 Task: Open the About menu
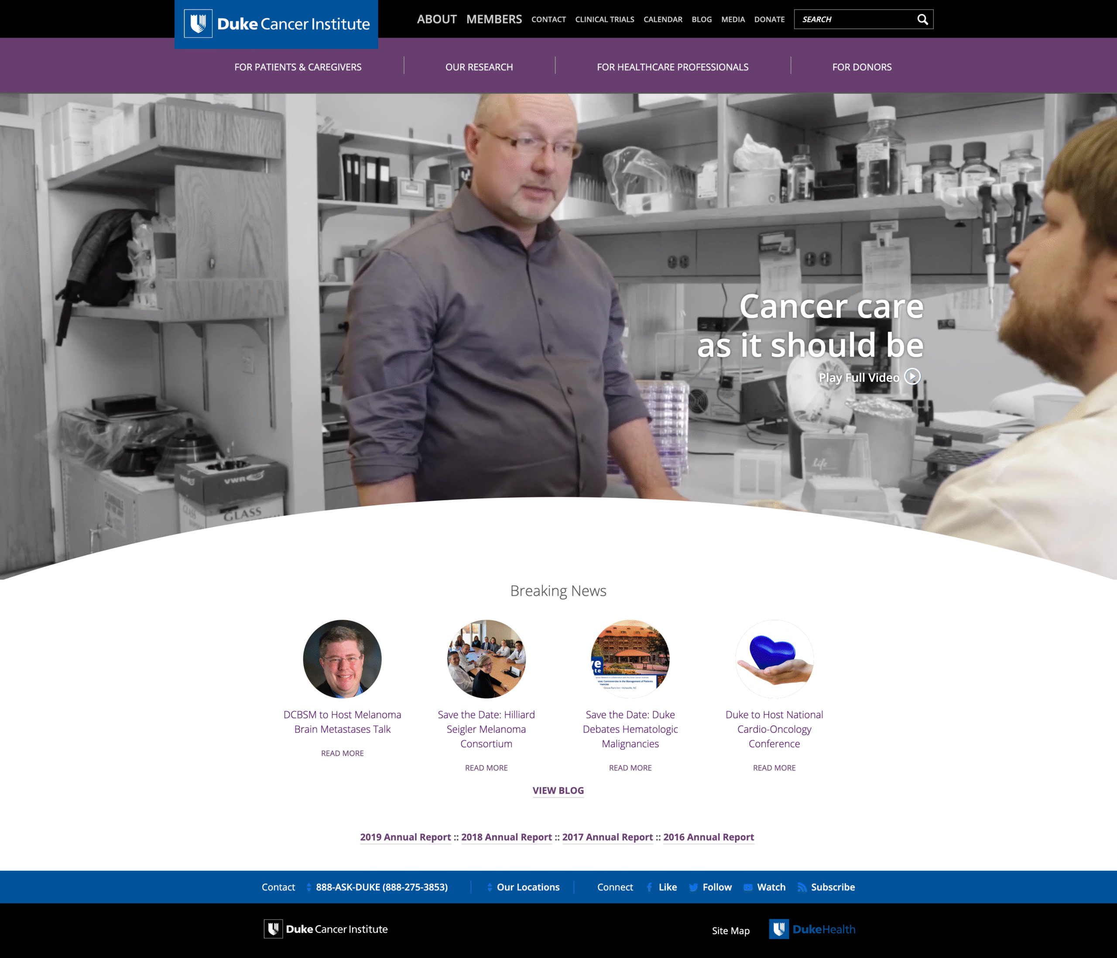(437, 19)
